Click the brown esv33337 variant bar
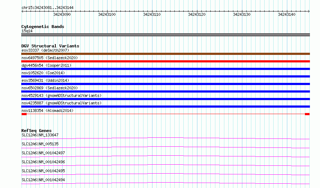Image resolution: width=320 pixels, height=188 pixels. 165,54
